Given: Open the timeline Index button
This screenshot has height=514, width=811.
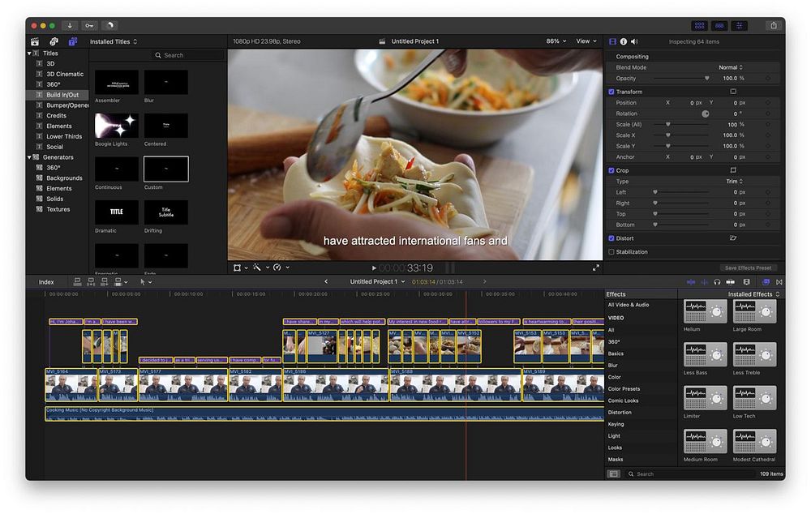Looking at the screenshot, I should [x=46, y=282].
